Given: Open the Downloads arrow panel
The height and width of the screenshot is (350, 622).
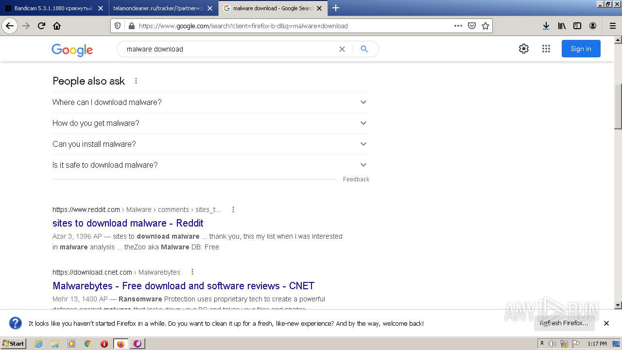Looking at the screenshot, I should (546, 26).
